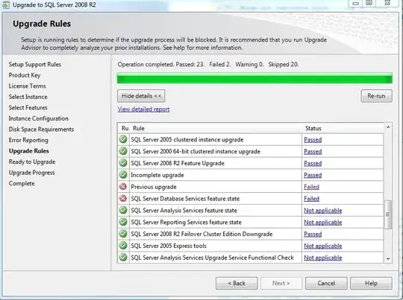Click 'SQL Server 2005 clustered instance upgrade' rule text

click(187, 140)
